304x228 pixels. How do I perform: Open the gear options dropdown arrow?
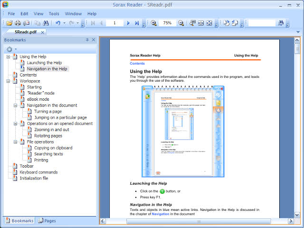(16, 49)
